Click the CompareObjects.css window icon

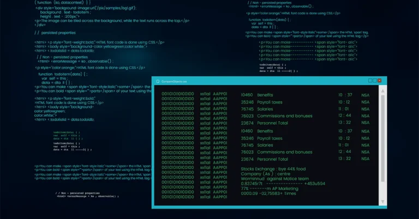pos(158,81)
